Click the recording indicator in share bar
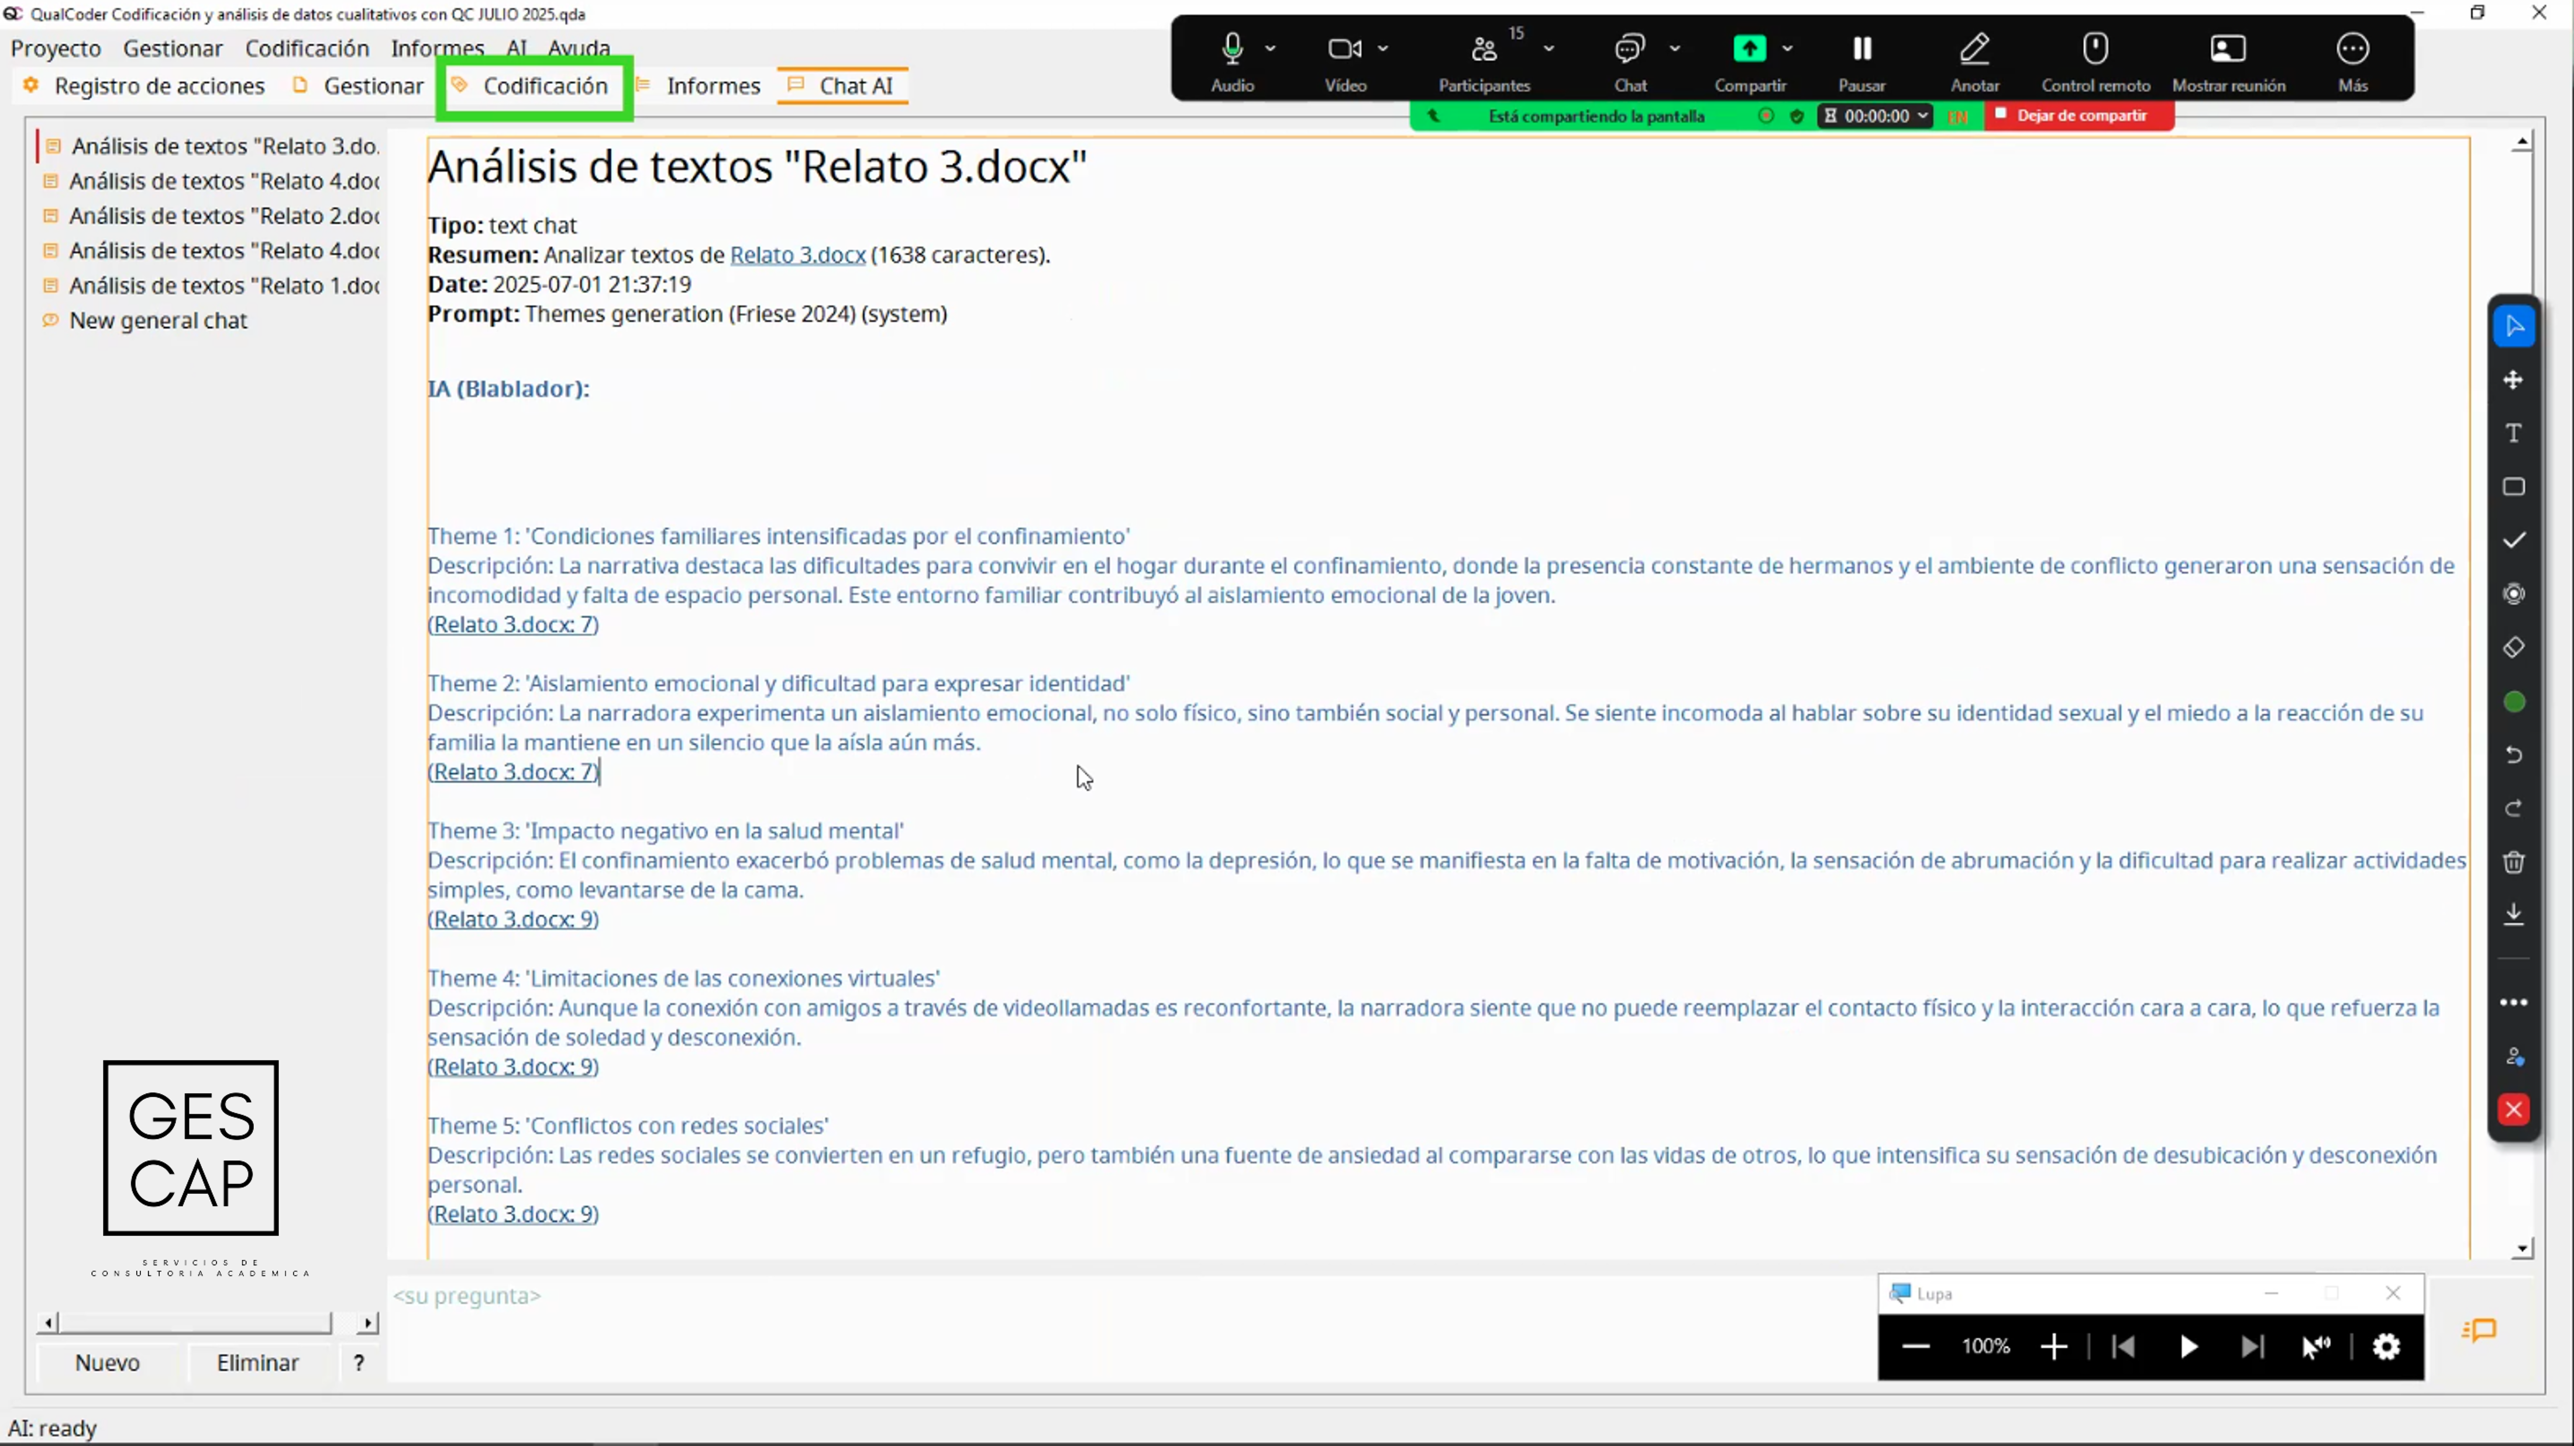Screen dimensions: 2574x1446 [1766, 116]
